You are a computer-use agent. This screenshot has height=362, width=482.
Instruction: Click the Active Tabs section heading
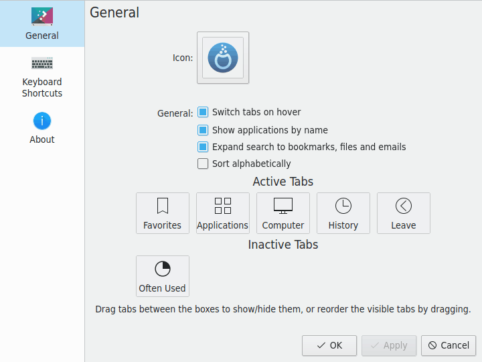(283, 182)
